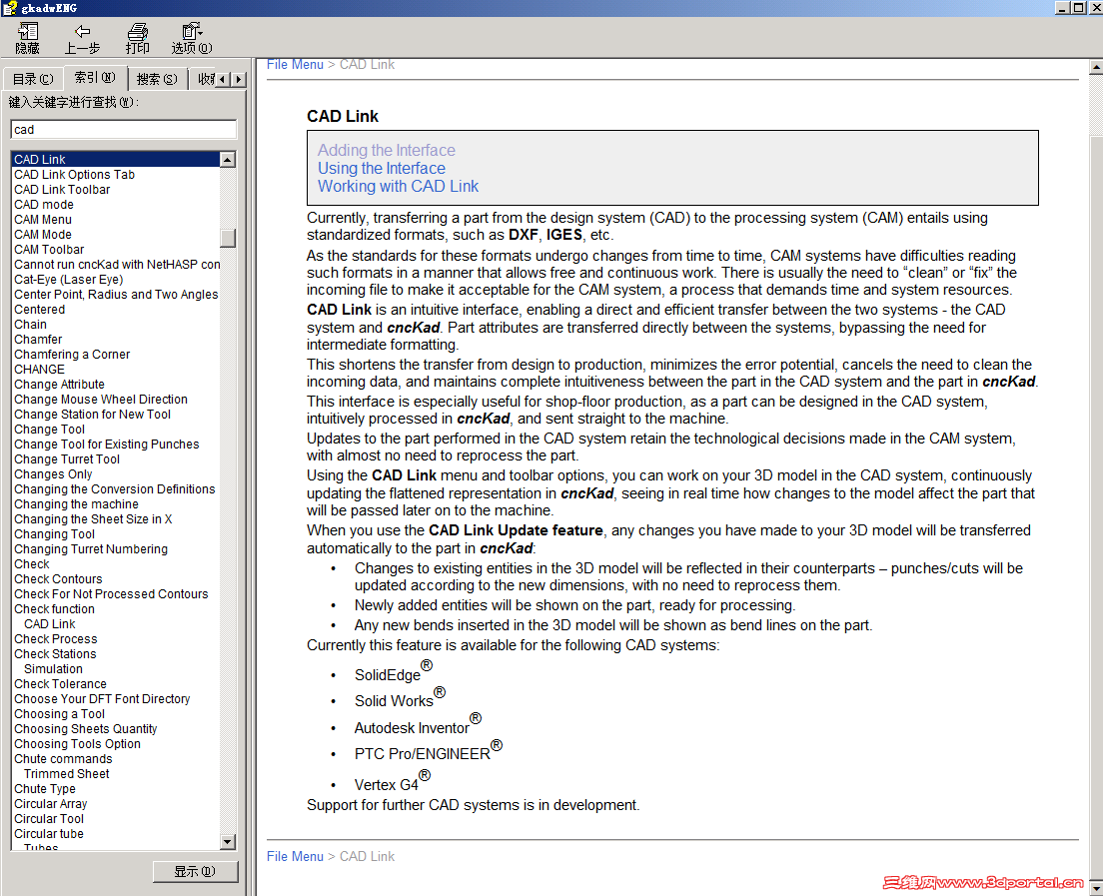Select 'CAM Toolbar' index entry
This screenshot has width=1103, height=896.
click(x=49, y=250)
